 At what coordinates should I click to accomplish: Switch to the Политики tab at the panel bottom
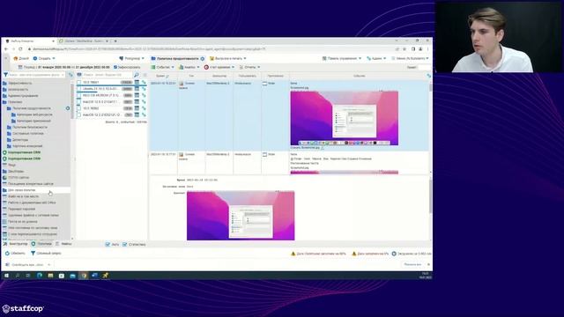coord(41,244)
